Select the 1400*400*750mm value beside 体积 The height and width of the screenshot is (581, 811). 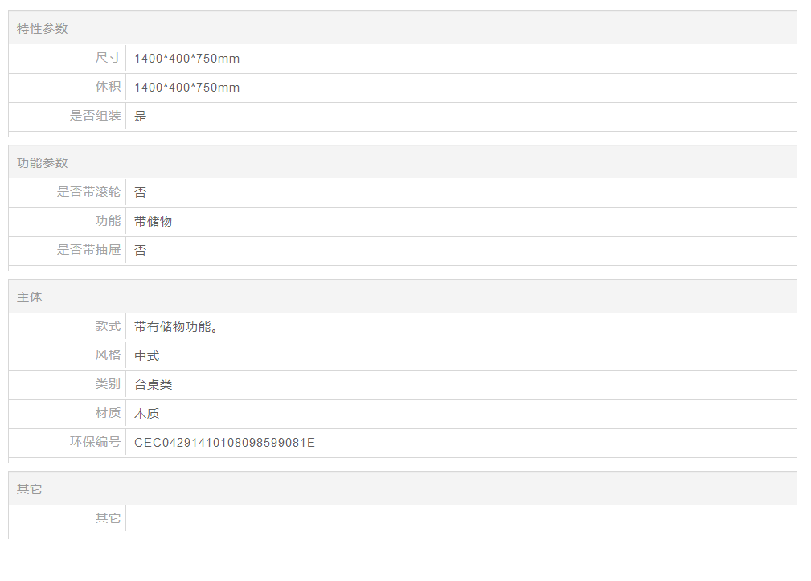pos(186,88)
